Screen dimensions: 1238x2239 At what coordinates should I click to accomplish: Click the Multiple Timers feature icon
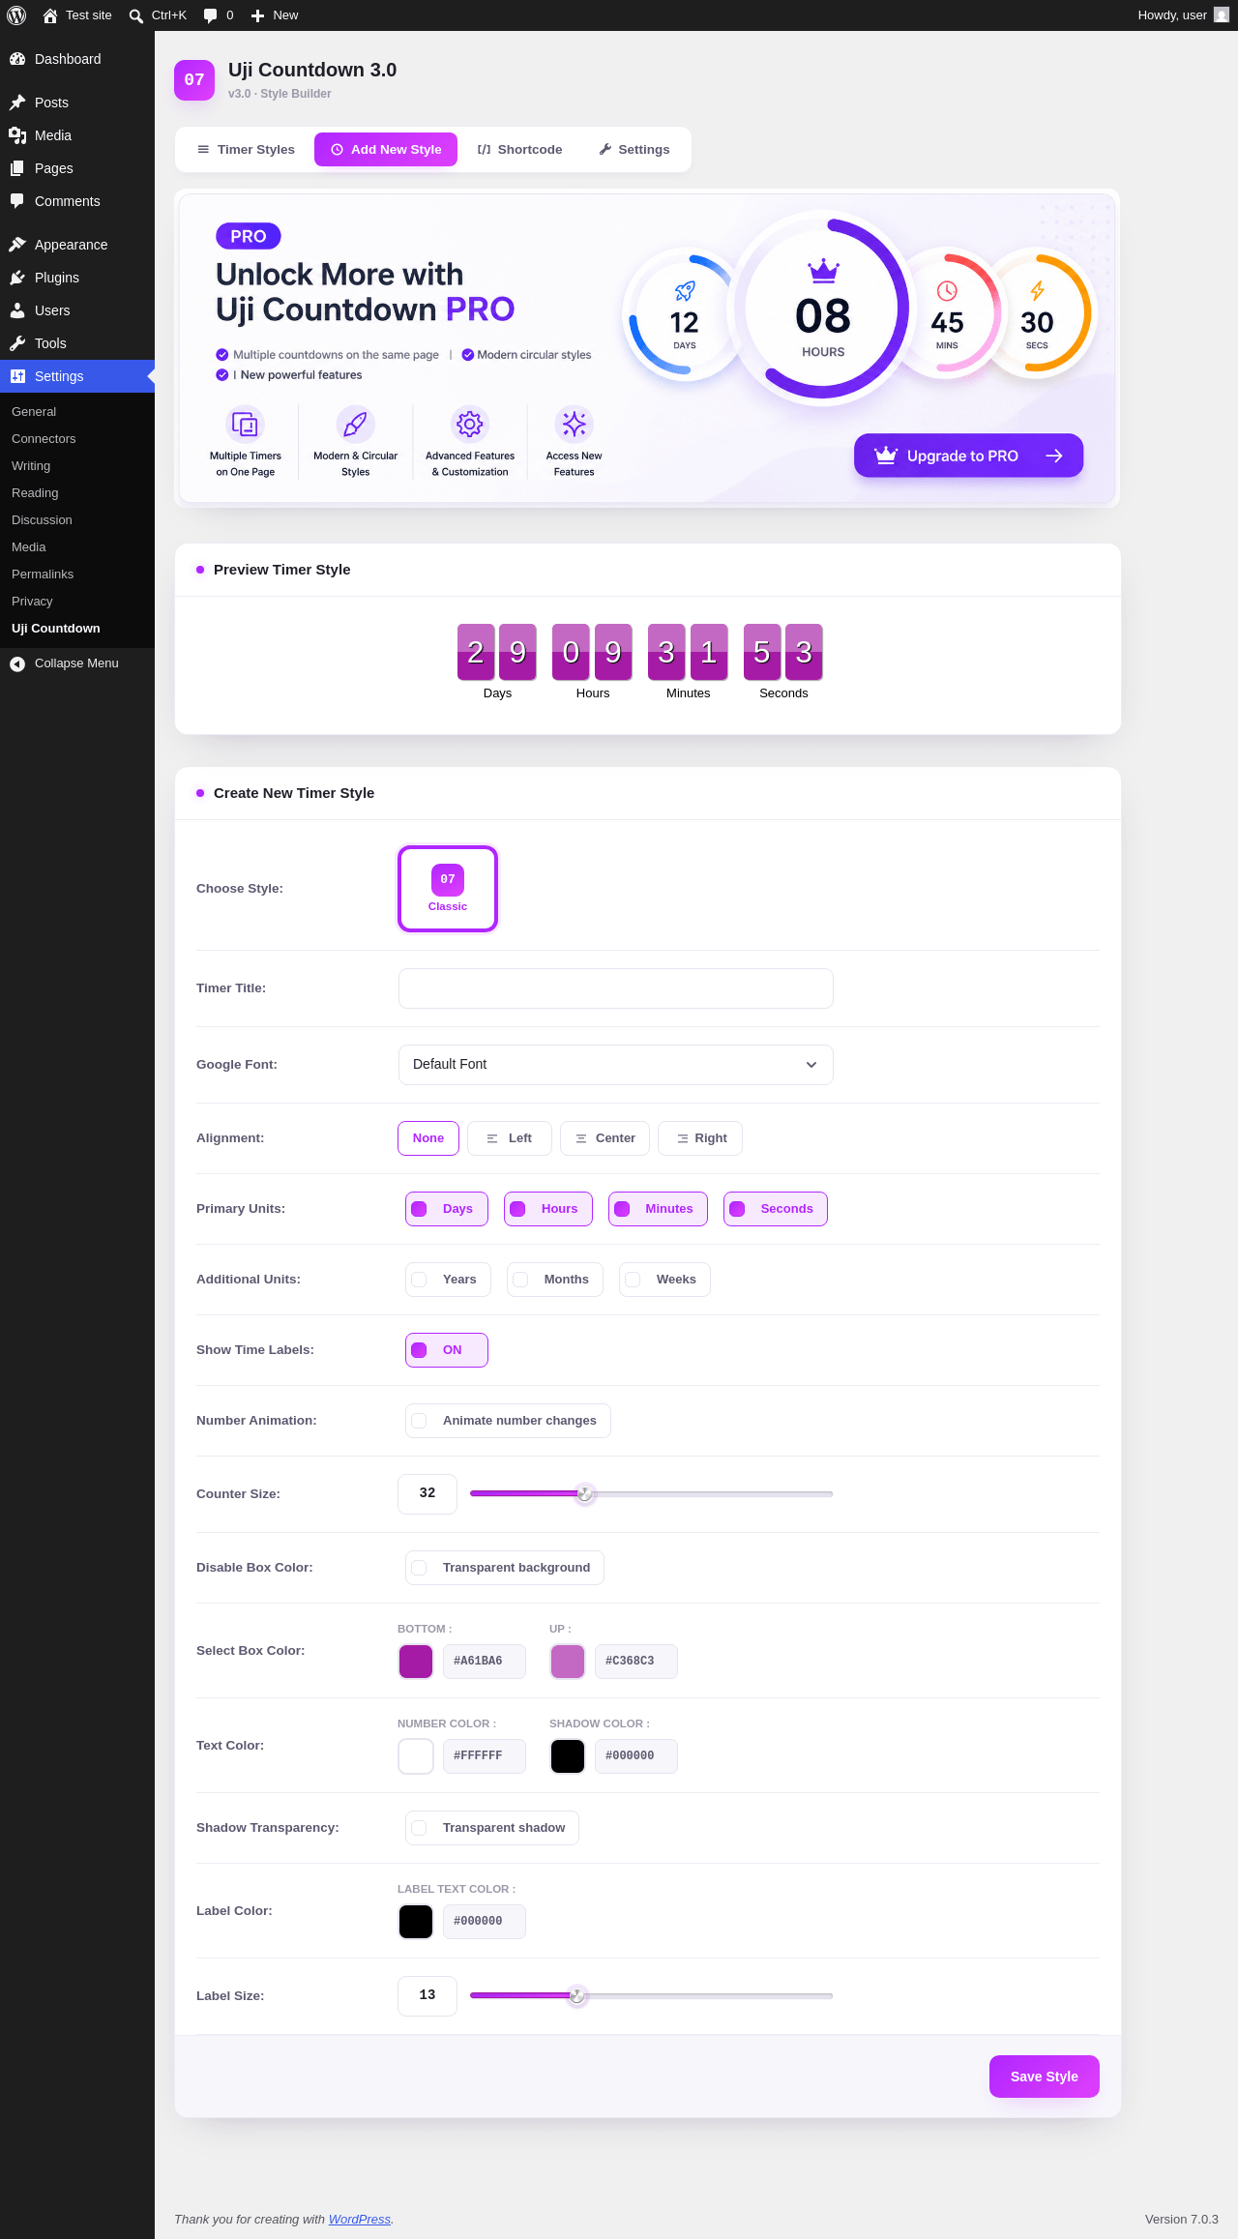246,424
